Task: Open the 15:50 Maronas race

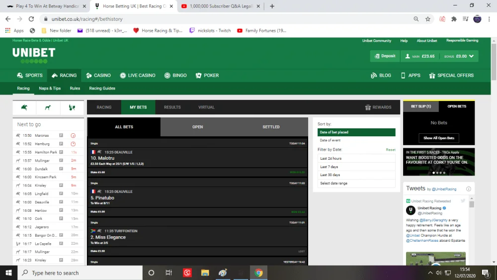Action: pyautogui.click(x=49, y=135)
